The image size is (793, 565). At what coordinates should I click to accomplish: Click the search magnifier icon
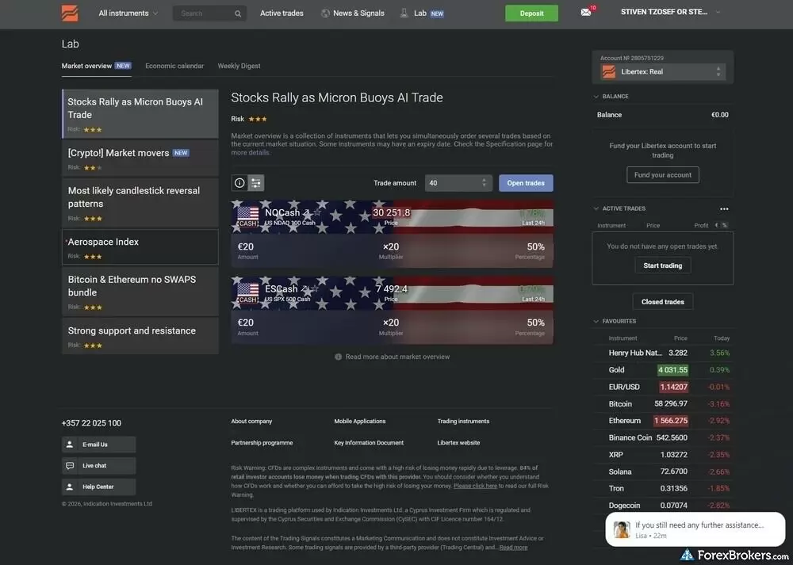pos(238,13)
